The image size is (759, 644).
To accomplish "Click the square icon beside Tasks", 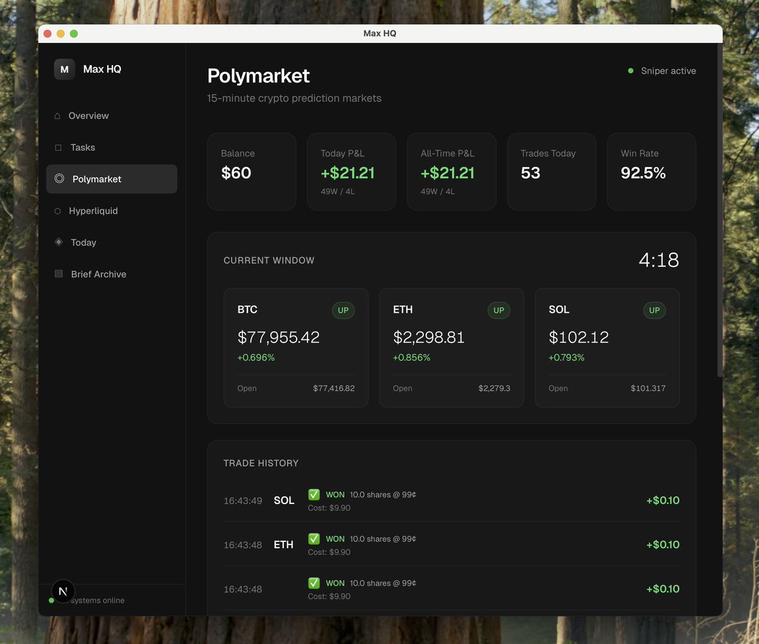I will click(x=58, y=148).
